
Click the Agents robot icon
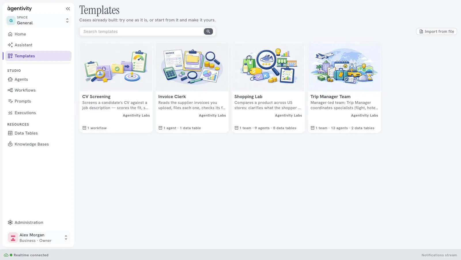click(10, 79)
